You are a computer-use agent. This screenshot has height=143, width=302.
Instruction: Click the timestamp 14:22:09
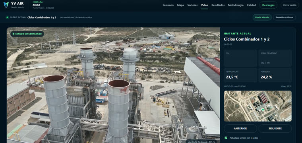pyautogui.click(x=228, y=44)
